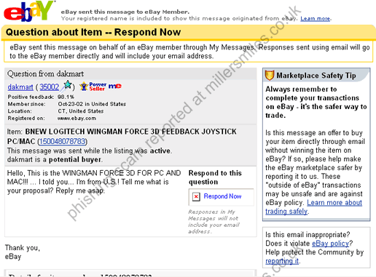Open the Learn more link beside the eBay header note

point(316,18)
